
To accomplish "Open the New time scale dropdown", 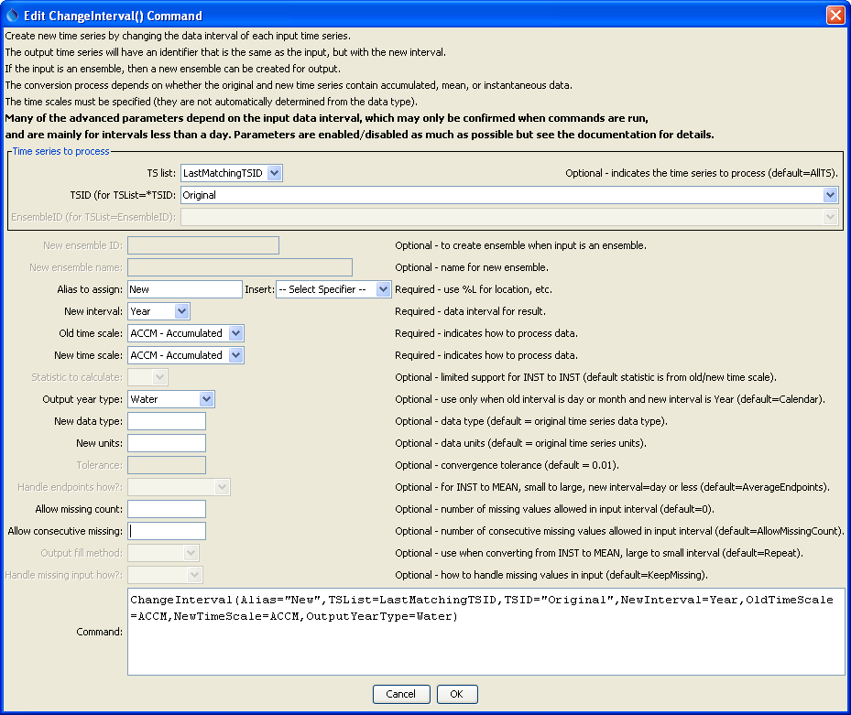I will [235, 354].
